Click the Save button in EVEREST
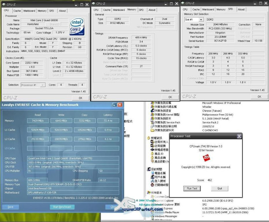 click(x=10, y=207)
